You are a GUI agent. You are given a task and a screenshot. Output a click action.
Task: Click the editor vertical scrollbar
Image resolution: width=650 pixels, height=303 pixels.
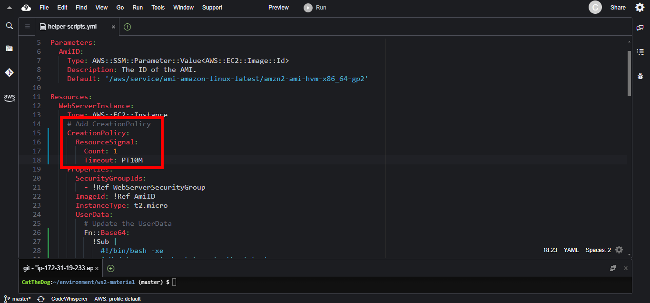(x=629, y=72)
